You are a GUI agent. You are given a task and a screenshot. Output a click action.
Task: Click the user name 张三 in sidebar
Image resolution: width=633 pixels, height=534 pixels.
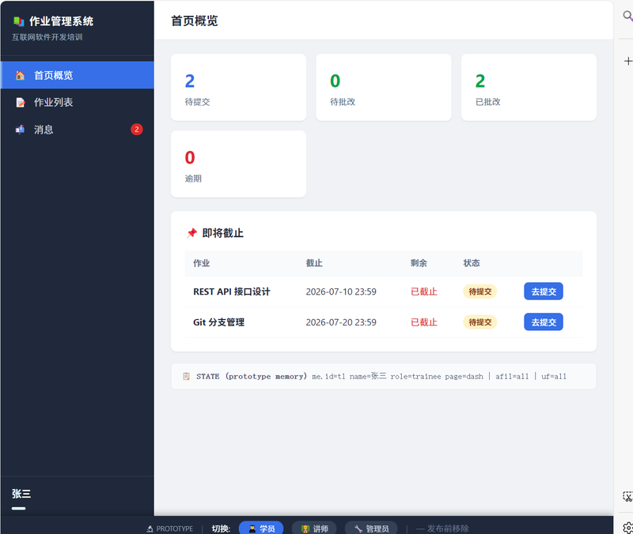[x=21, y=494]
